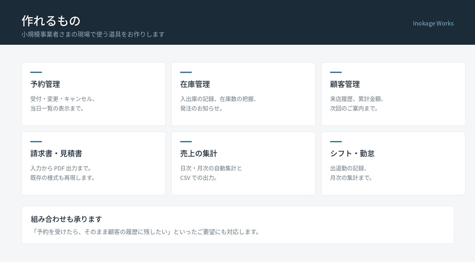This screenshot has width=475, height=262.
Task: Select the シフト・勤怠 card title
Action: 352,154
